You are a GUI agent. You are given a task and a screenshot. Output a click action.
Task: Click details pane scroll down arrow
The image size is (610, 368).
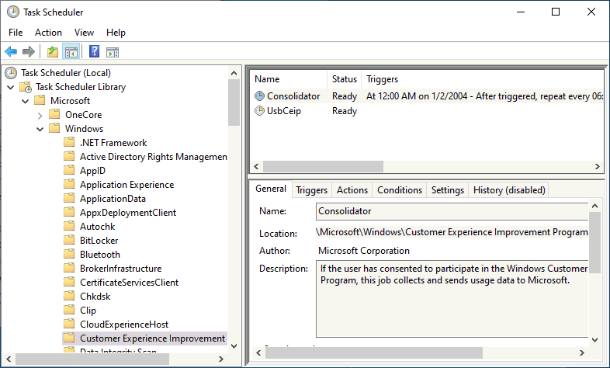pyautogui.click(x=594, y=339)
